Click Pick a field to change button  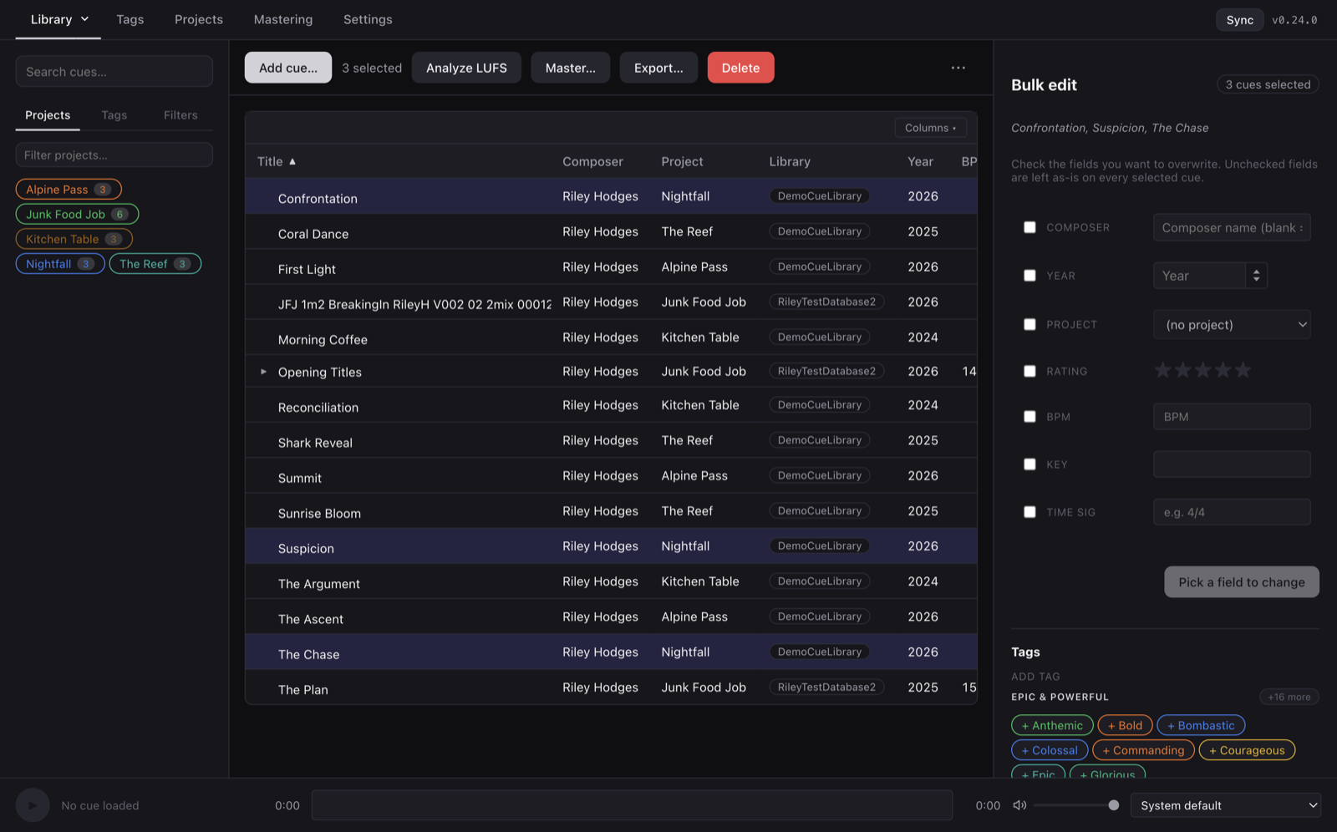[x=1242, y=582]
